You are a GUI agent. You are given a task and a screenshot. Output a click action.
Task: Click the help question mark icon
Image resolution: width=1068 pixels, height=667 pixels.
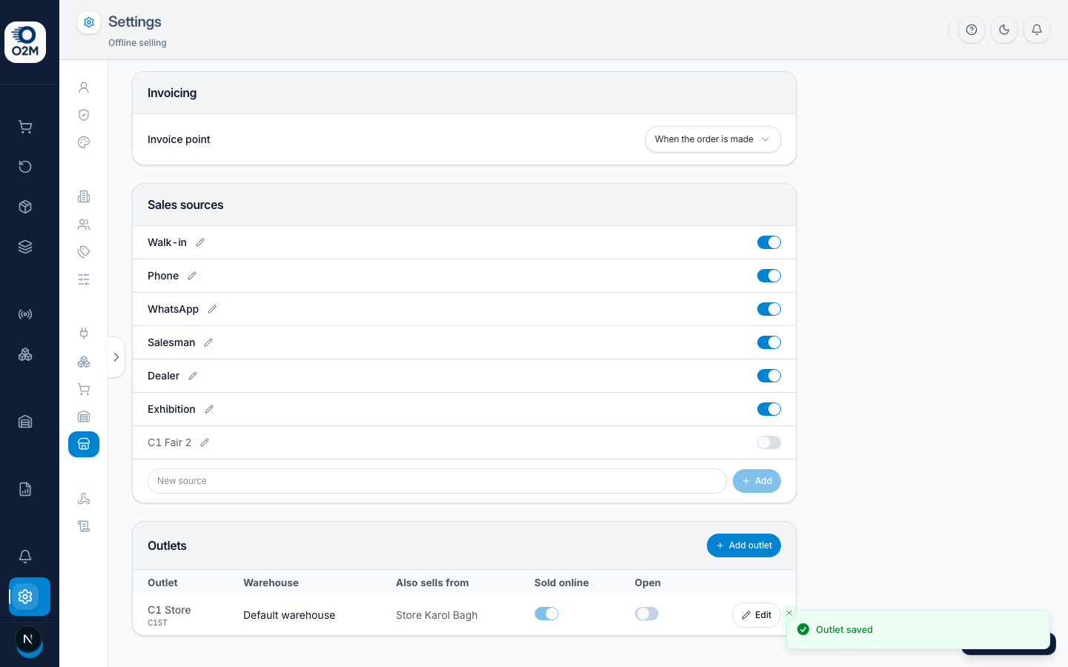click(x=972, y=30)
